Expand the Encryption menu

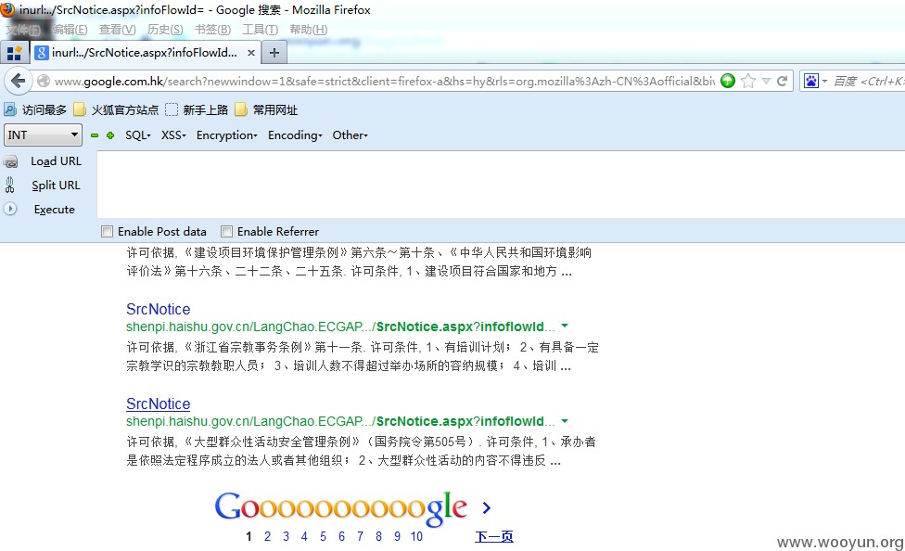(227, 135)
